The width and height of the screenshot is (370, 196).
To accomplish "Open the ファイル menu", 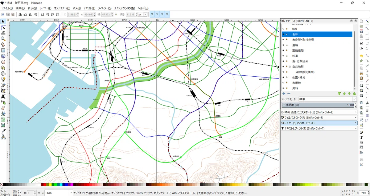I will (x=7, y=8).
